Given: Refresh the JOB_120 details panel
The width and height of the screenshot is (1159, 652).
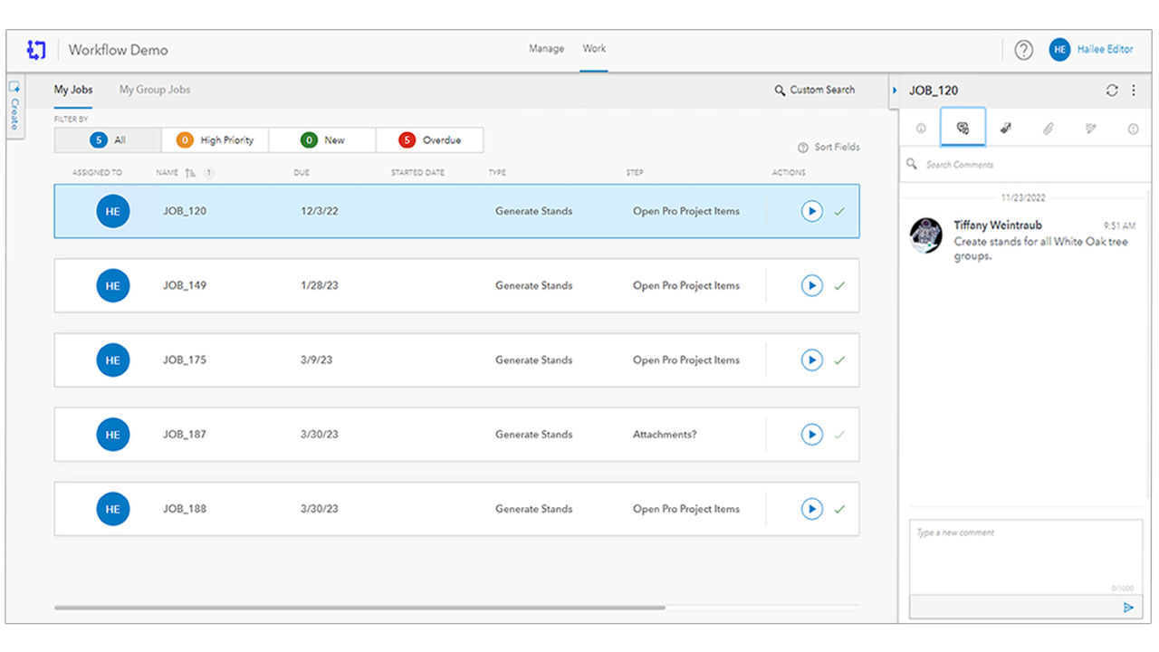Looking at the screenshot, I should click(x=1112, y=91).
